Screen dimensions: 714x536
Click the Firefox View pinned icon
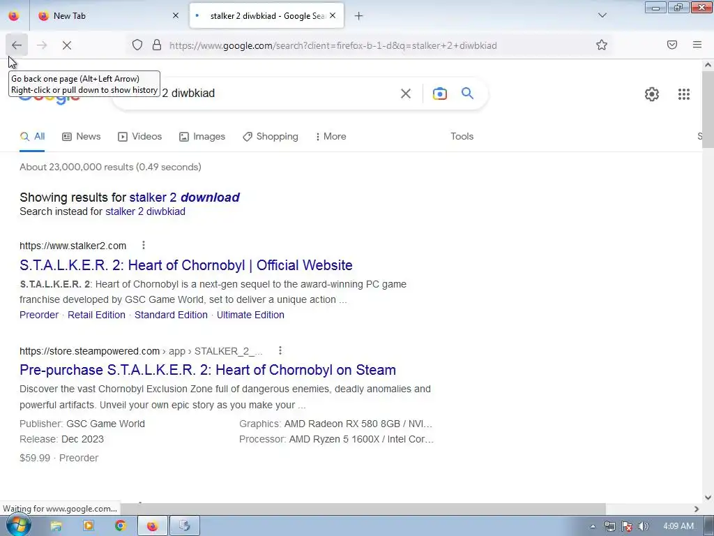pyautogui.click(x=14, y=16)
